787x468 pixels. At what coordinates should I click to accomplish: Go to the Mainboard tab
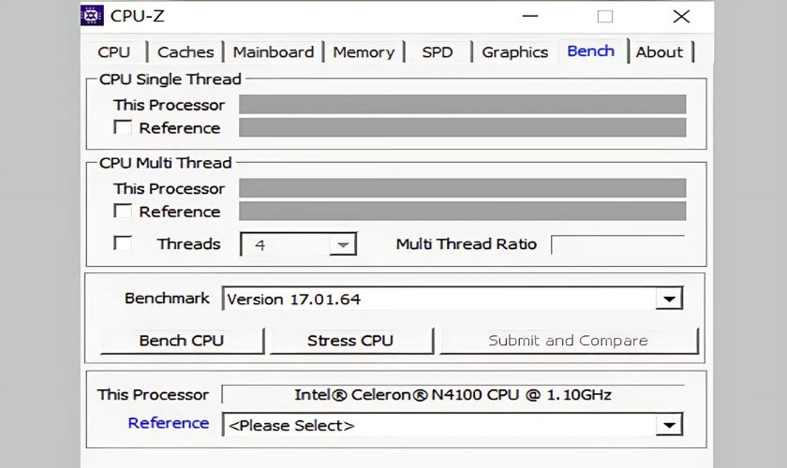273,52
